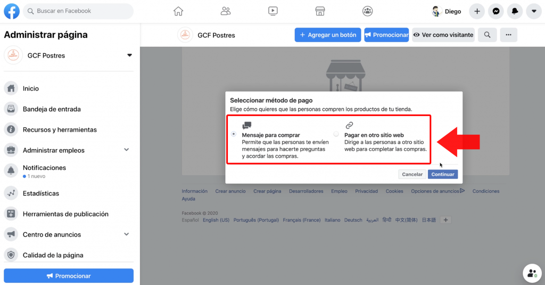The height and width of the screenshot is (285, 545).
Task: Select 'Pagar en otro sitio web' radio
Action: [x=336, y=134]
